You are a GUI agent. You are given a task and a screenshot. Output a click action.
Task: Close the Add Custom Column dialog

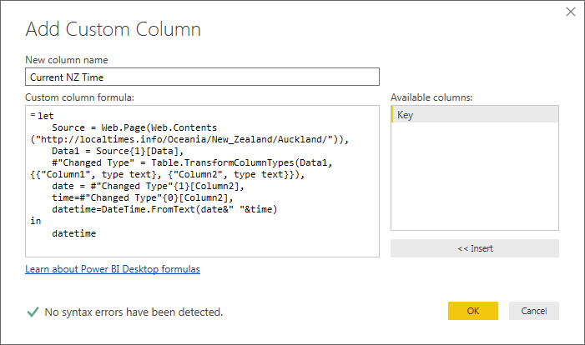click(571, 12)
